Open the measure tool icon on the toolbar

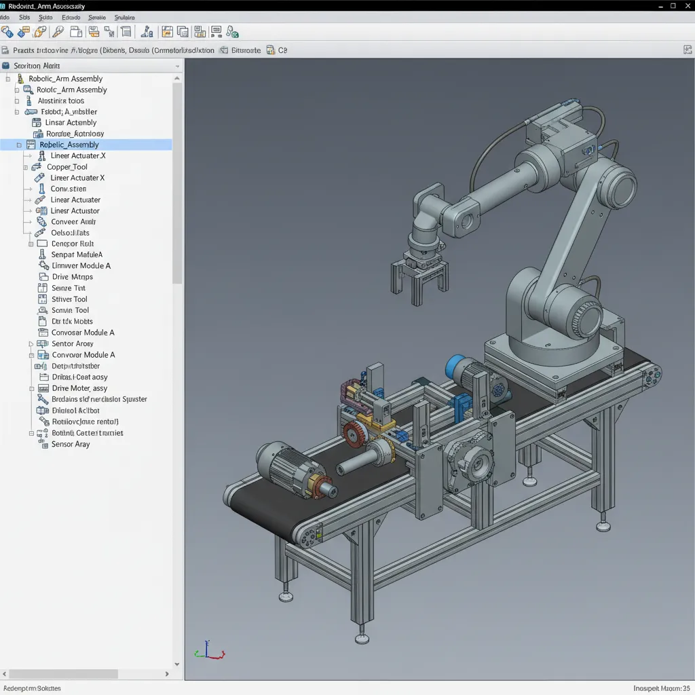point(147,31)
